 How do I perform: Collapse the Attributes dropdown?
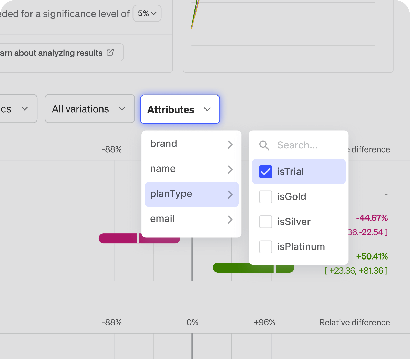(x=180, y=109)
